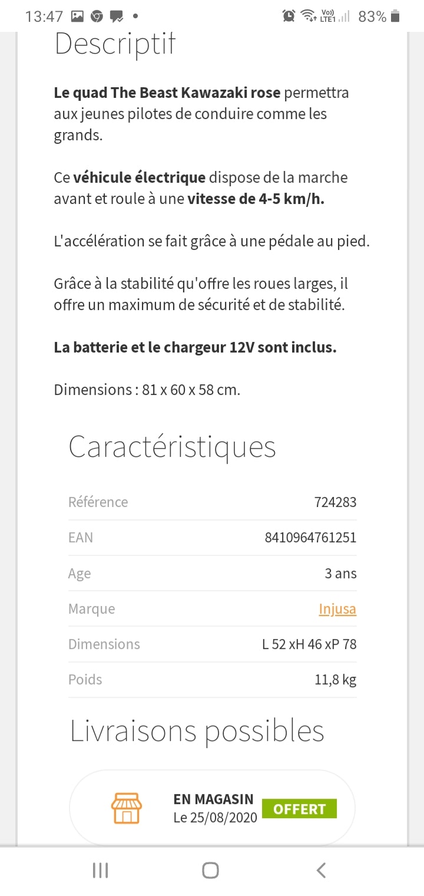Open the recent apps navigation button
424x896 pixels.
[101, 870]
